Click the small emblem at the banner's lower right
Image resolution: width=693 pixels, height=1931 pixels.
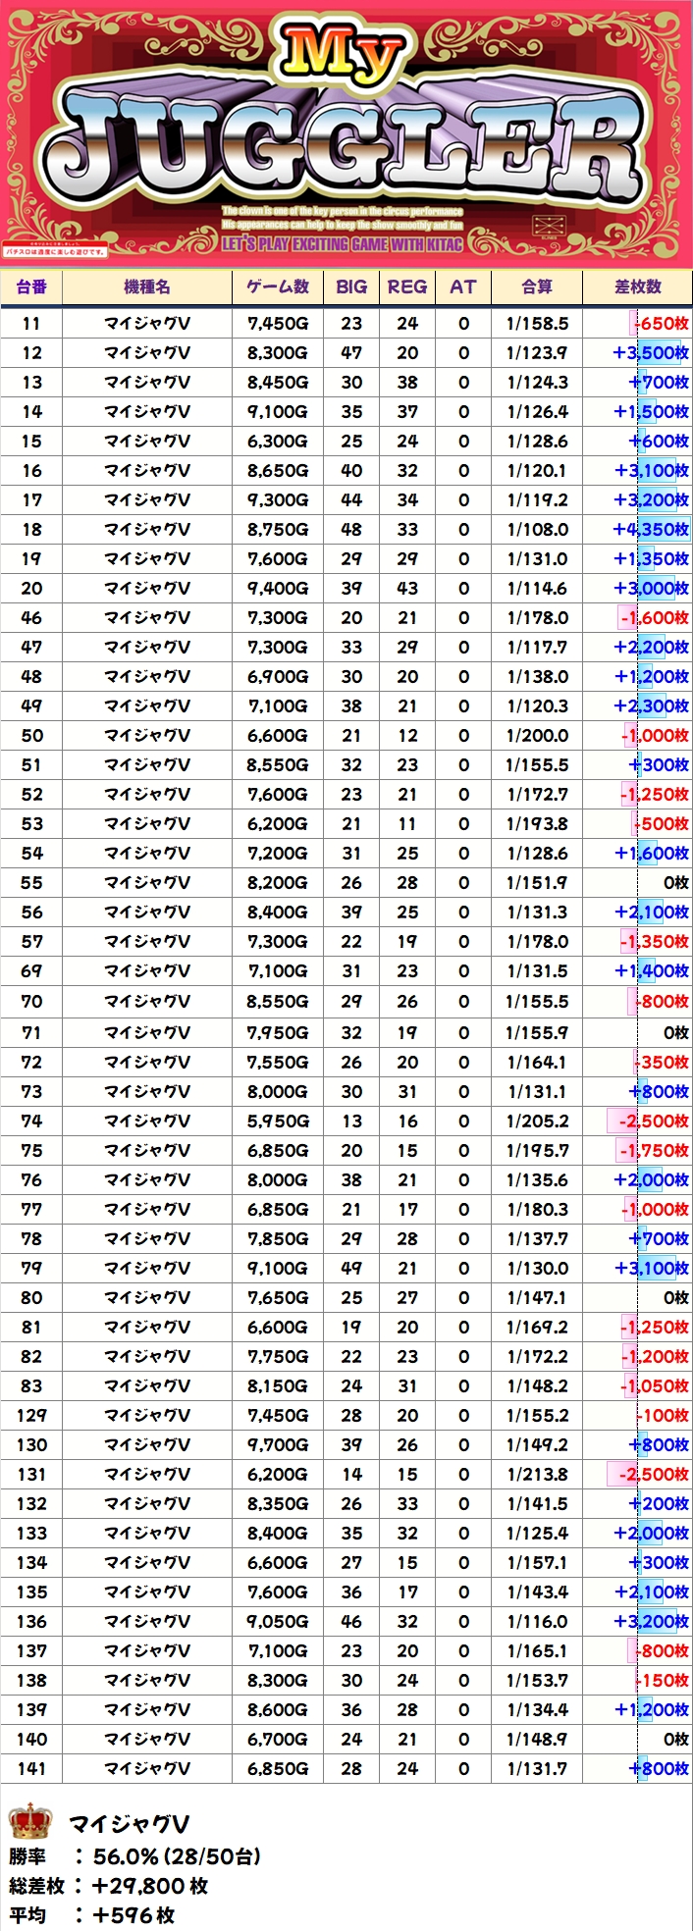pos(547,226)
